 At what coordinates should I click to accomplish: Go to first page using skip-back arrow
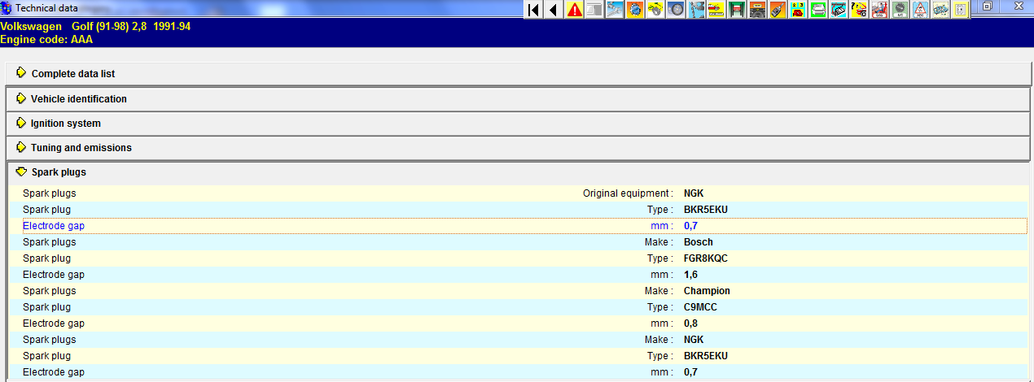[533, 10]
